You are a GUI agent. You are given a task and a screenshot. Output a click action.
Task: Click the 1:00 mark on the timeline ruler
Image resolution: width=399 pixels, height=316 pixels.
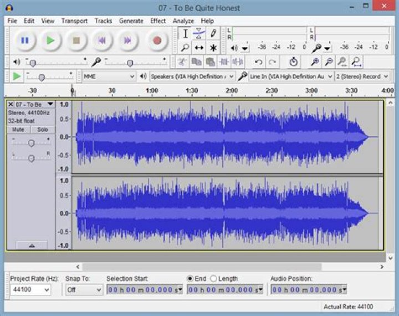(x=152, y=91)
